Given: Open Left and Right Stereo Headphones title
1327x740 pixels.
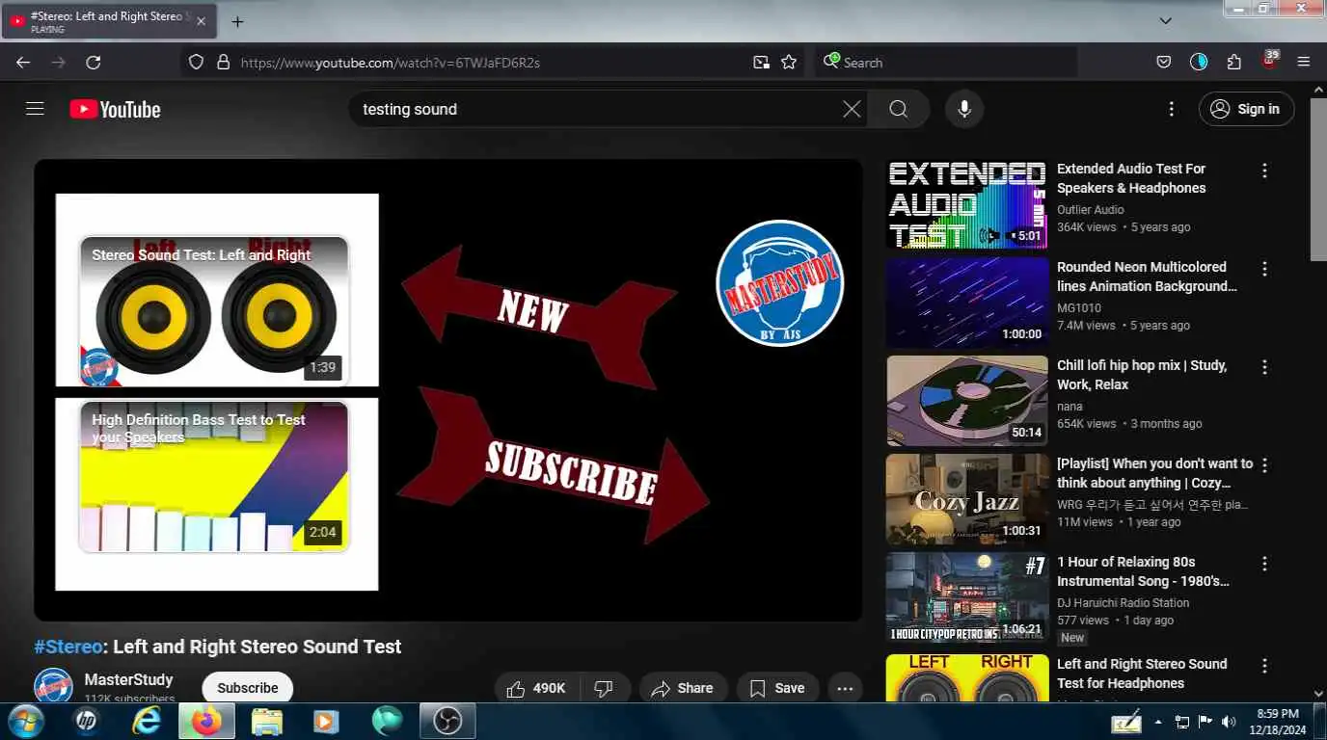Looking at the screenshot, I should pos(1142,674).
